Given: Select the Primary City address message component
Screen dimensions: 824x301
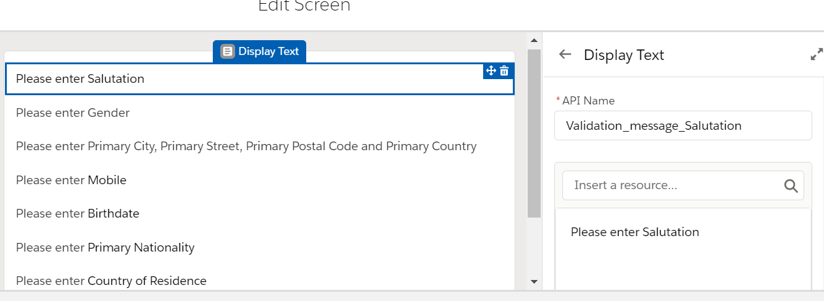Looking at the screenshot, I should tap(246, 146).
